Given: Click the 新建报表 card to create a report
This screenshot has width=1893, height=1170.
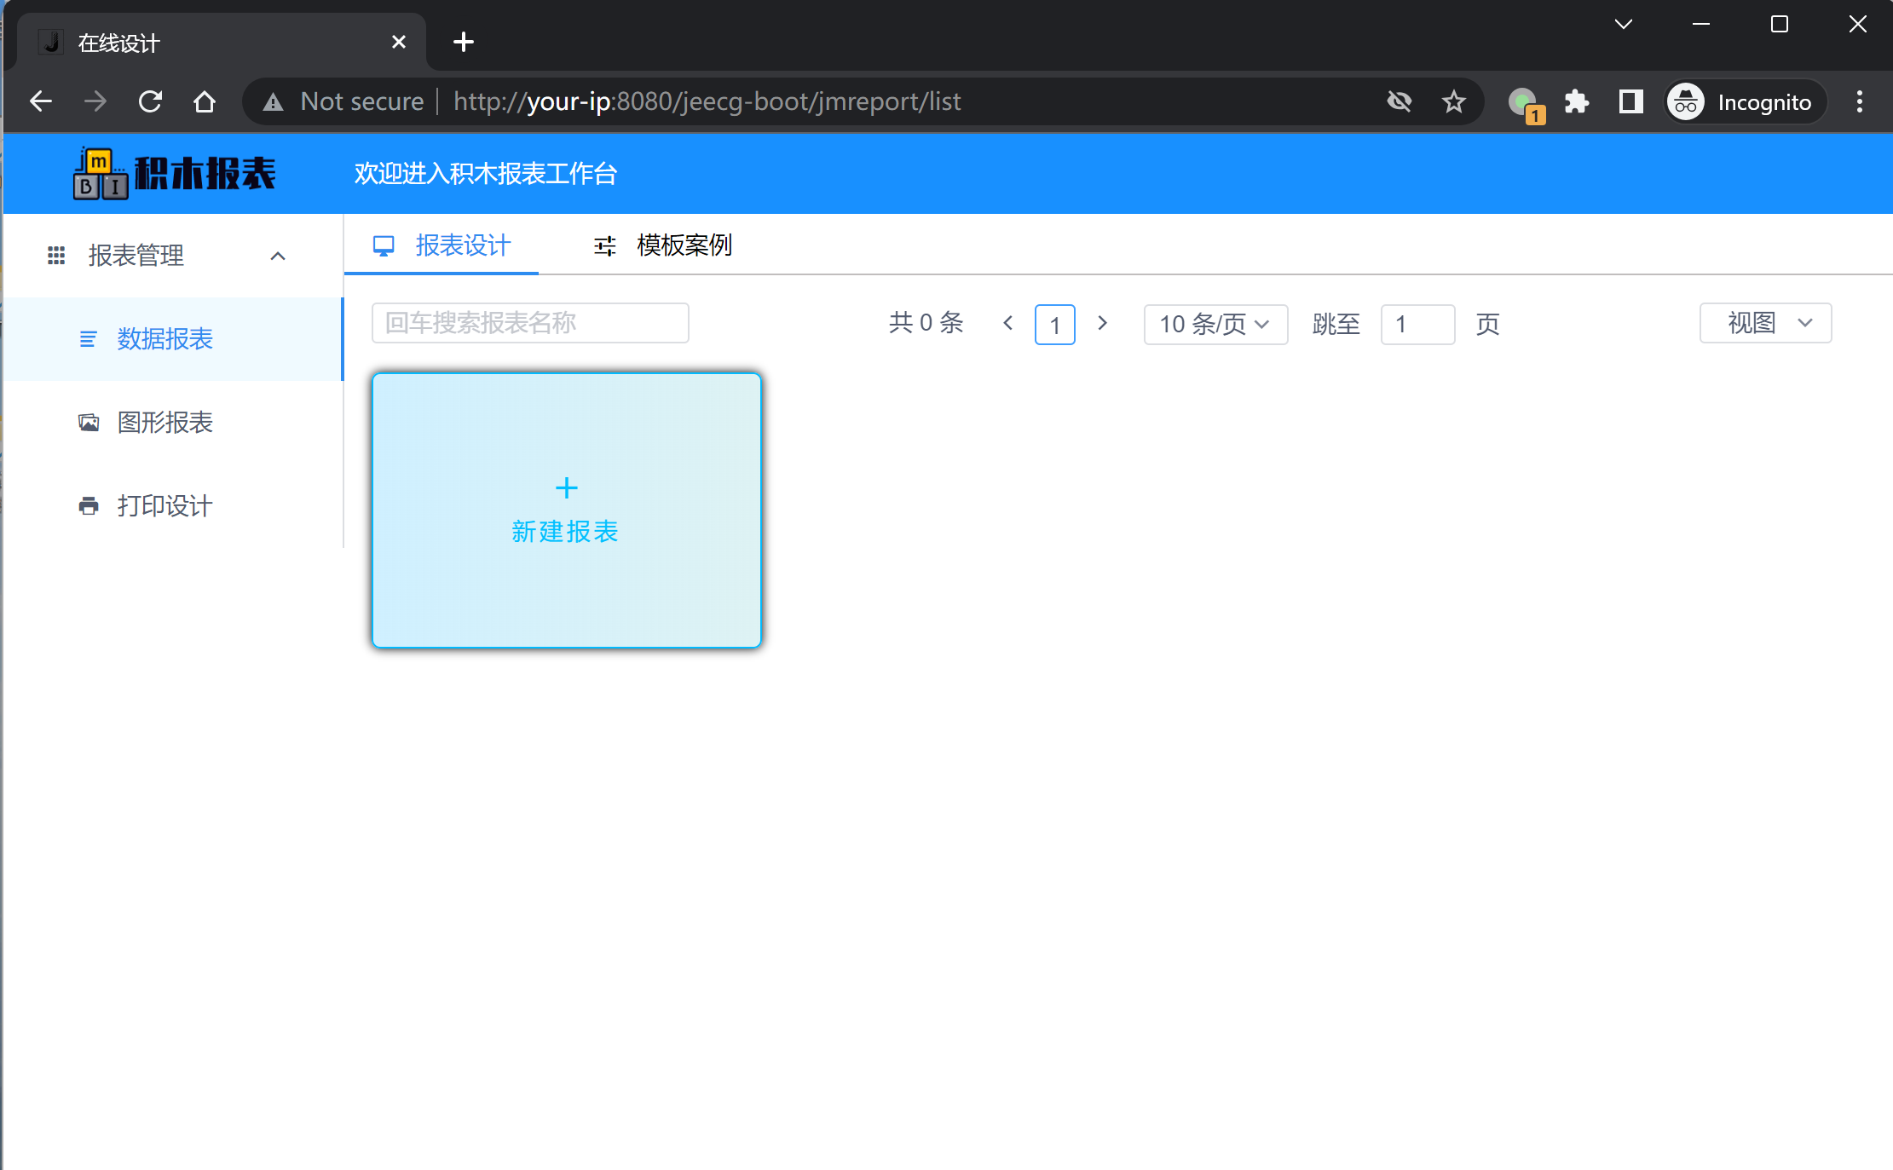Looking at the screenshot, I should tap(566, 510).
